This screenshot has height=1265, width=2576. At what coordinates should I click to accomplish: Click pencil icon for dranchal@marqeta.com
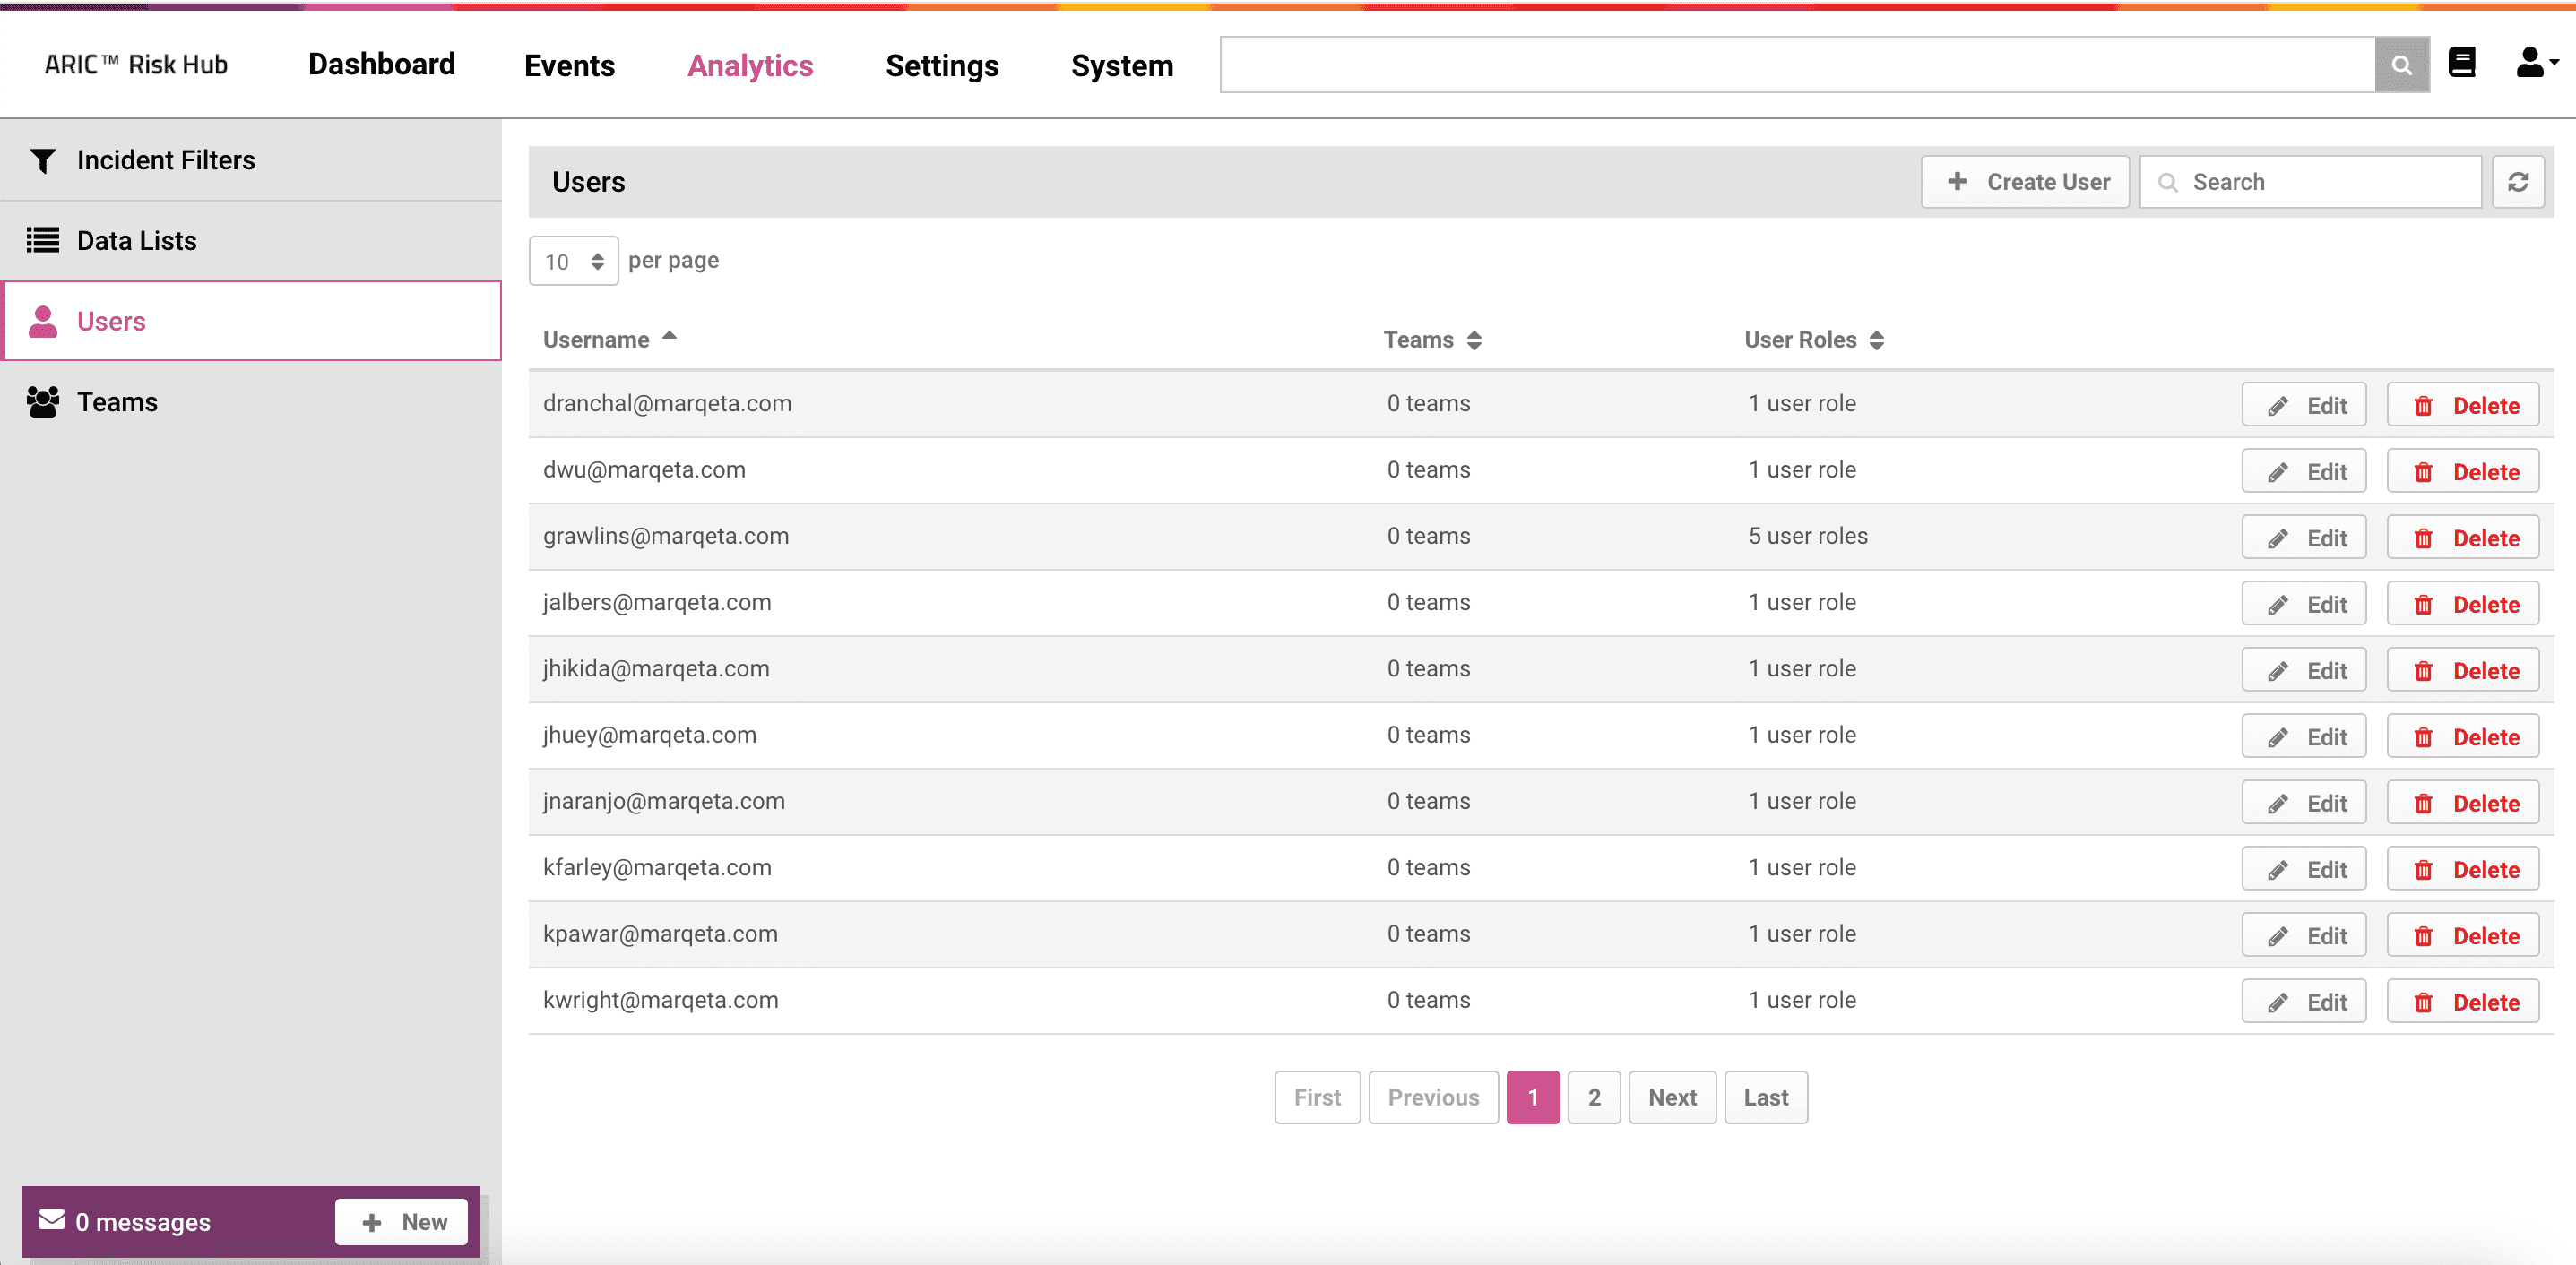tap(2277, 407)
